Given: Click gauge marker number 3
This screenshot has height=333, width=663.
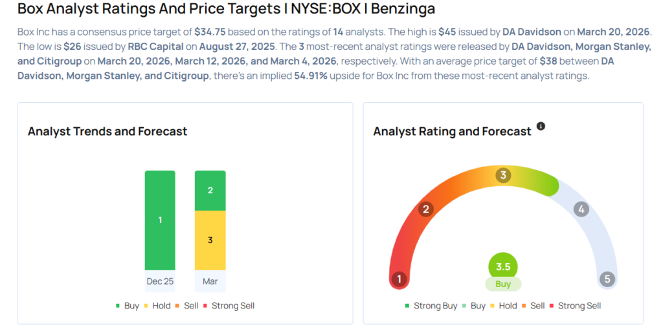Looking at the screenshot, I should click(502, 175).
